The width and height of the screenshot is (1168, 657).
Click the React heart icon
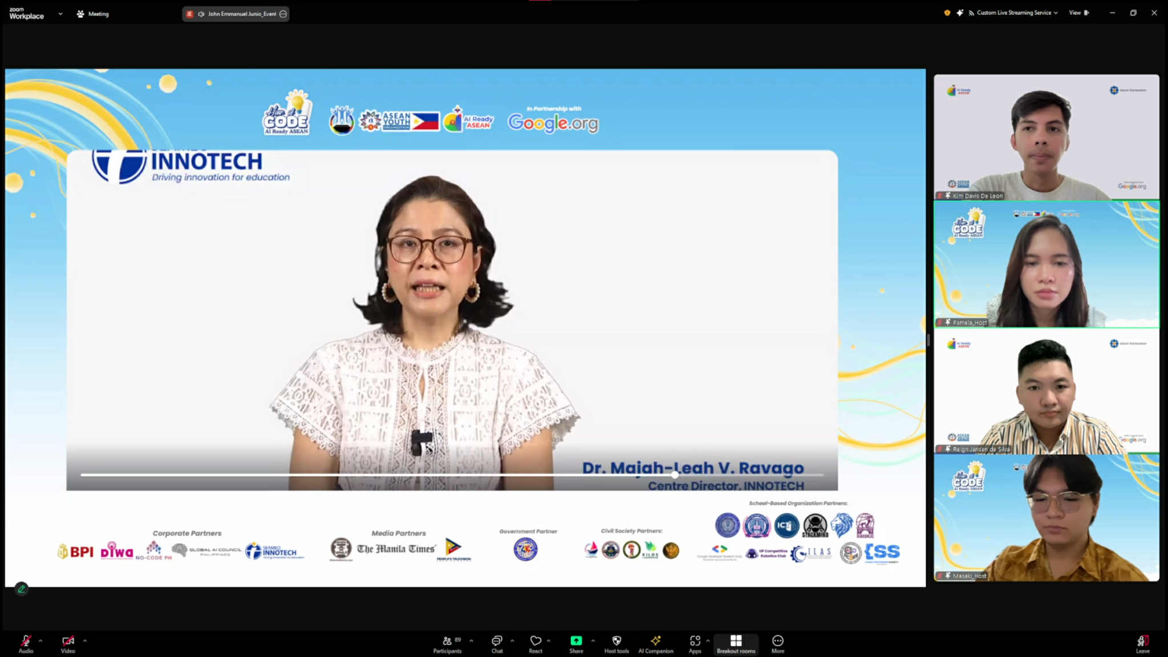point(535,643)
